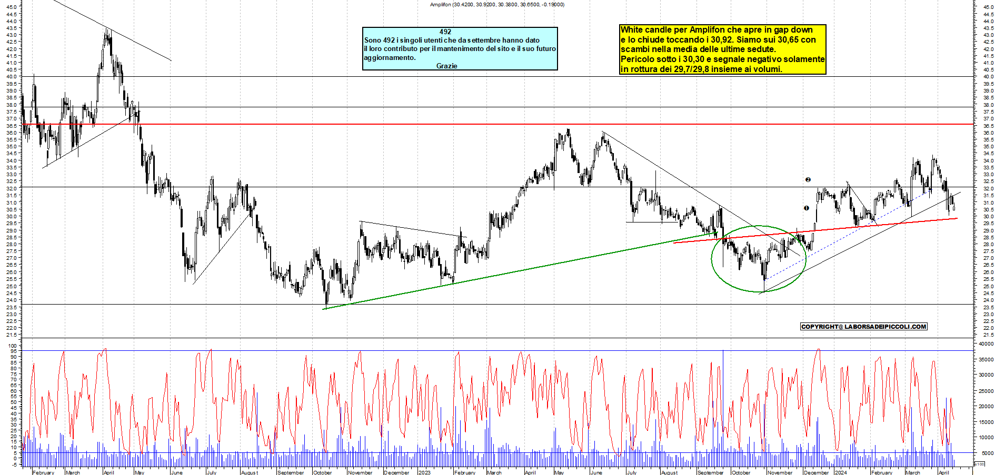
Task: Click the COPYRIGHT@LABORSADEIPICCOLI.COM label
Action: [863, 327]
